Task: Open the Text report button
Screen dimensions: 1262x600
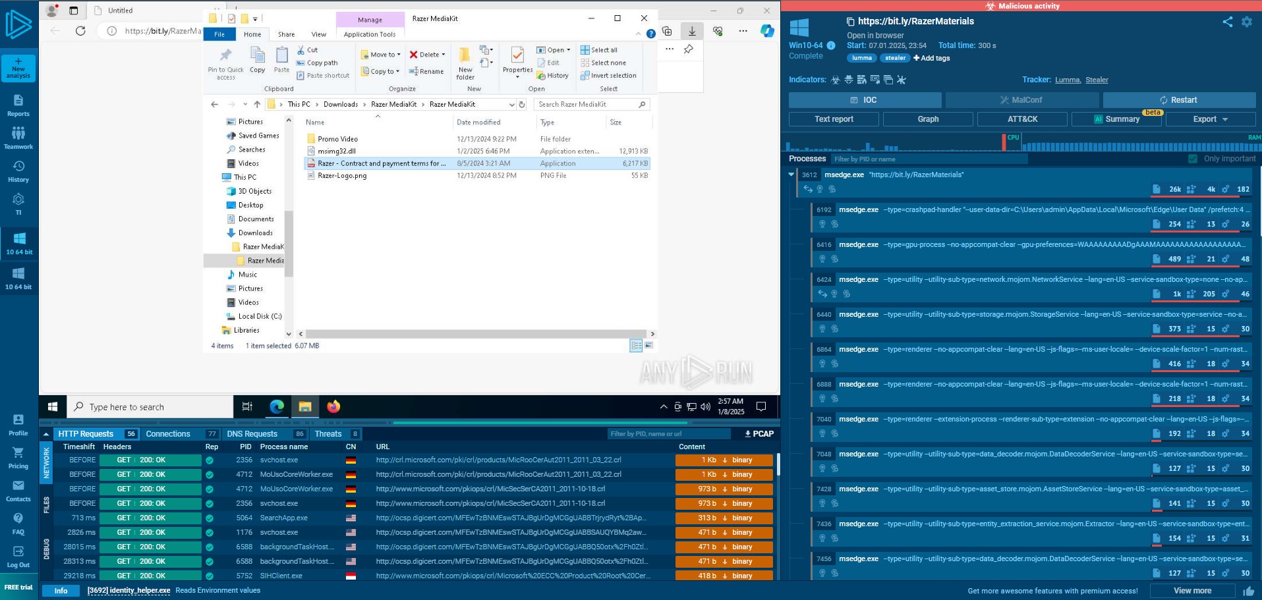Action: [x=834, y=119]
